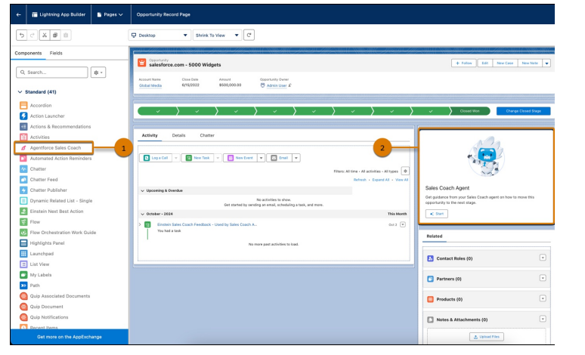Select the Agentforce Sales Coach component
Viewport: 585px width, 355px height.
pos(55,148)
